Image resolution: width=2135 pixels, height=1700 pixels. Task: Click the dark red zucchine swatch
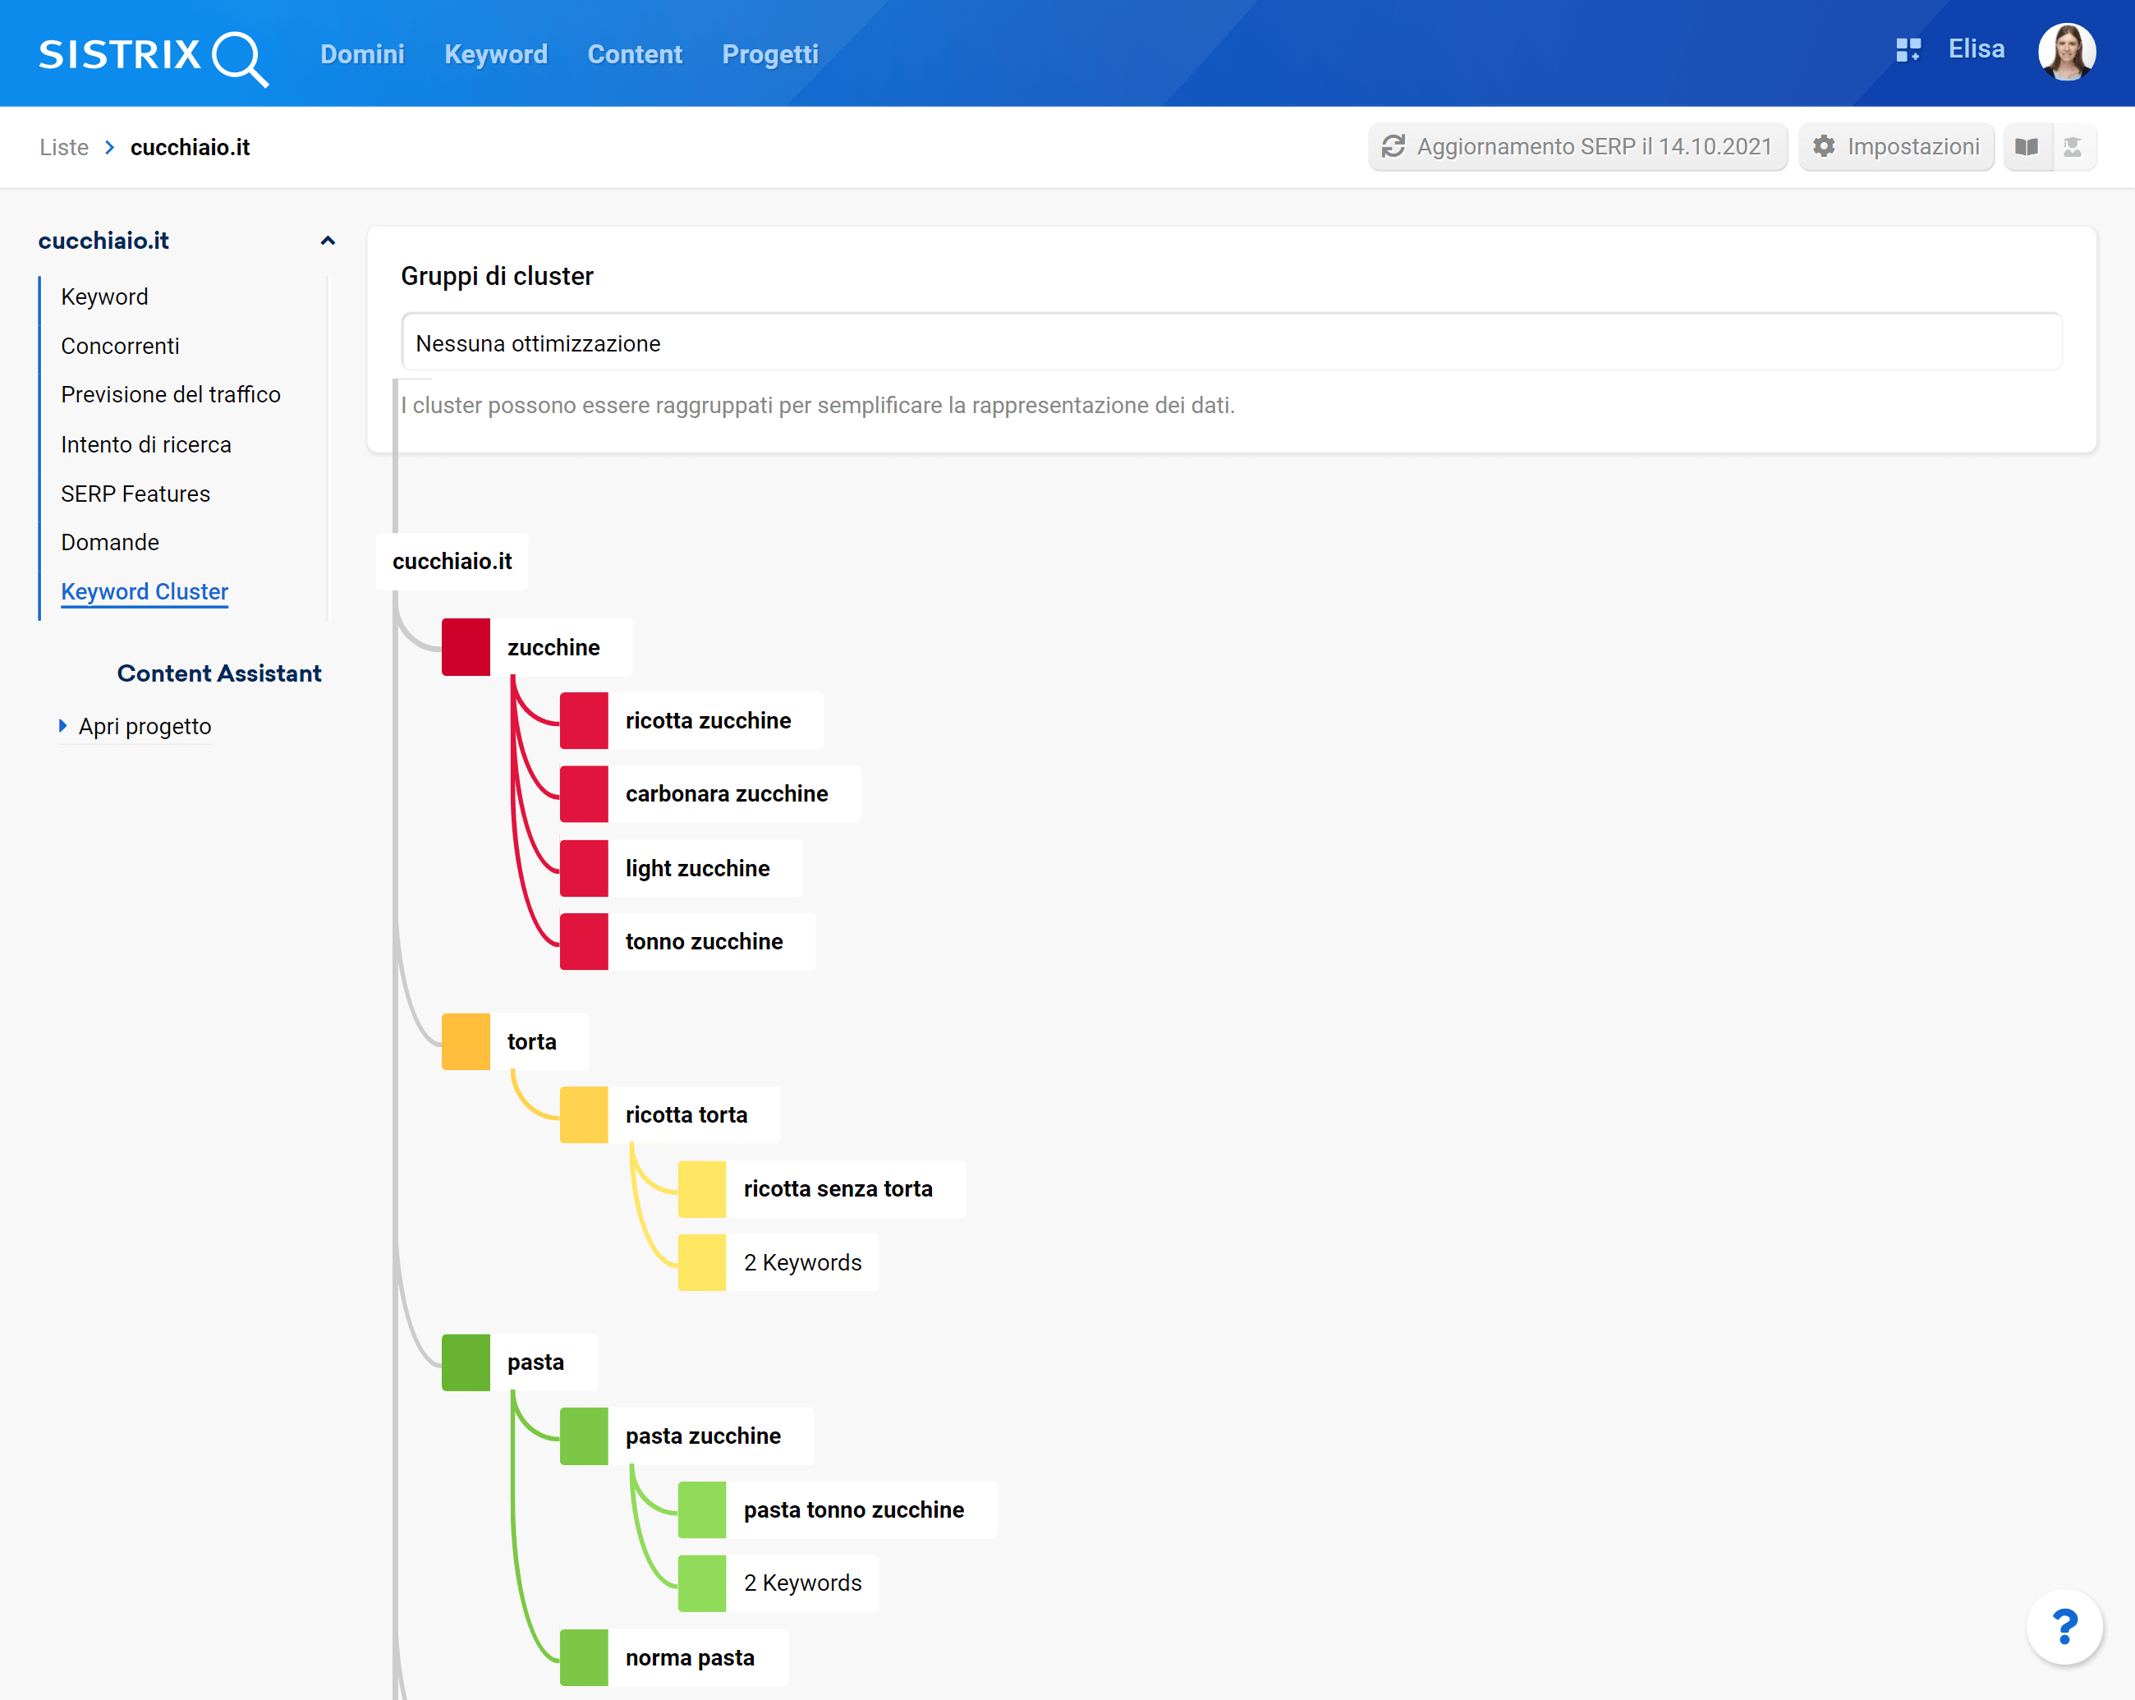click(x=466, y=647)
